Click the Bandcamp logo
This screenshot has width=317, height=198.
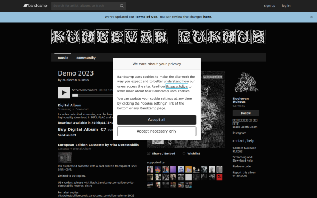click(x=35, y=6)
